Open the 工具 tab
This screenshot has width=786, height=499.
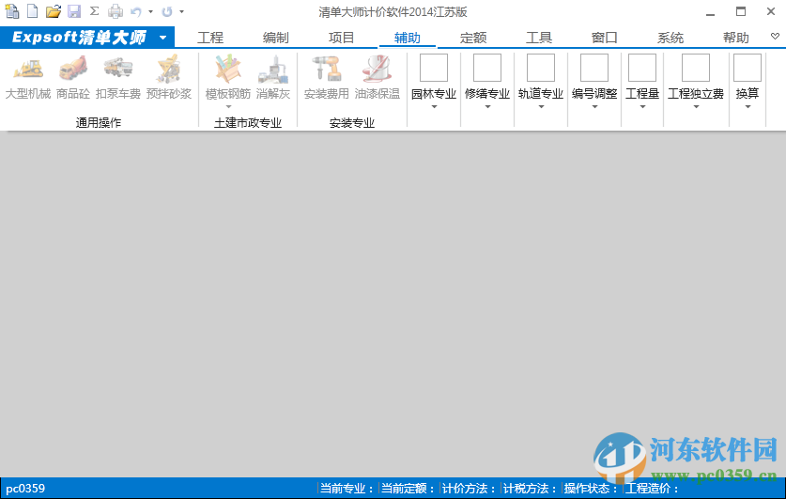(539, 38)
